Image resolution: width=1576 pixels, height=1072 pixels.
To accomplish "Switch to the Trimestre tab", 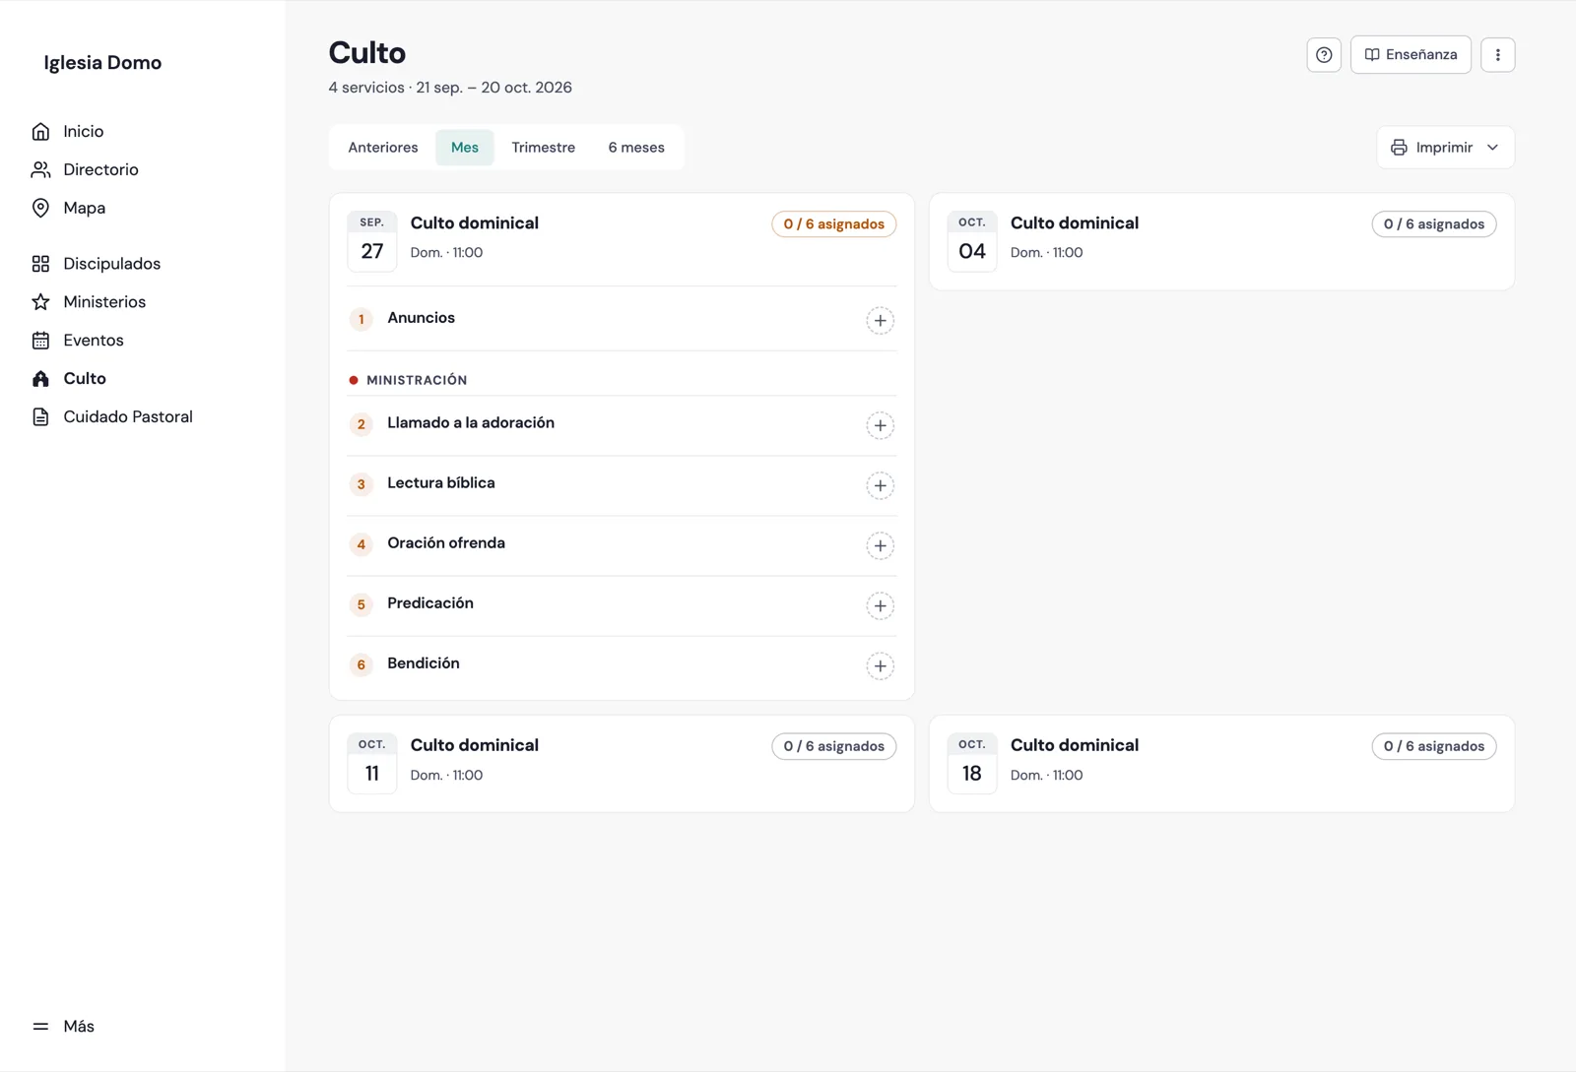I will click(544, 148).
